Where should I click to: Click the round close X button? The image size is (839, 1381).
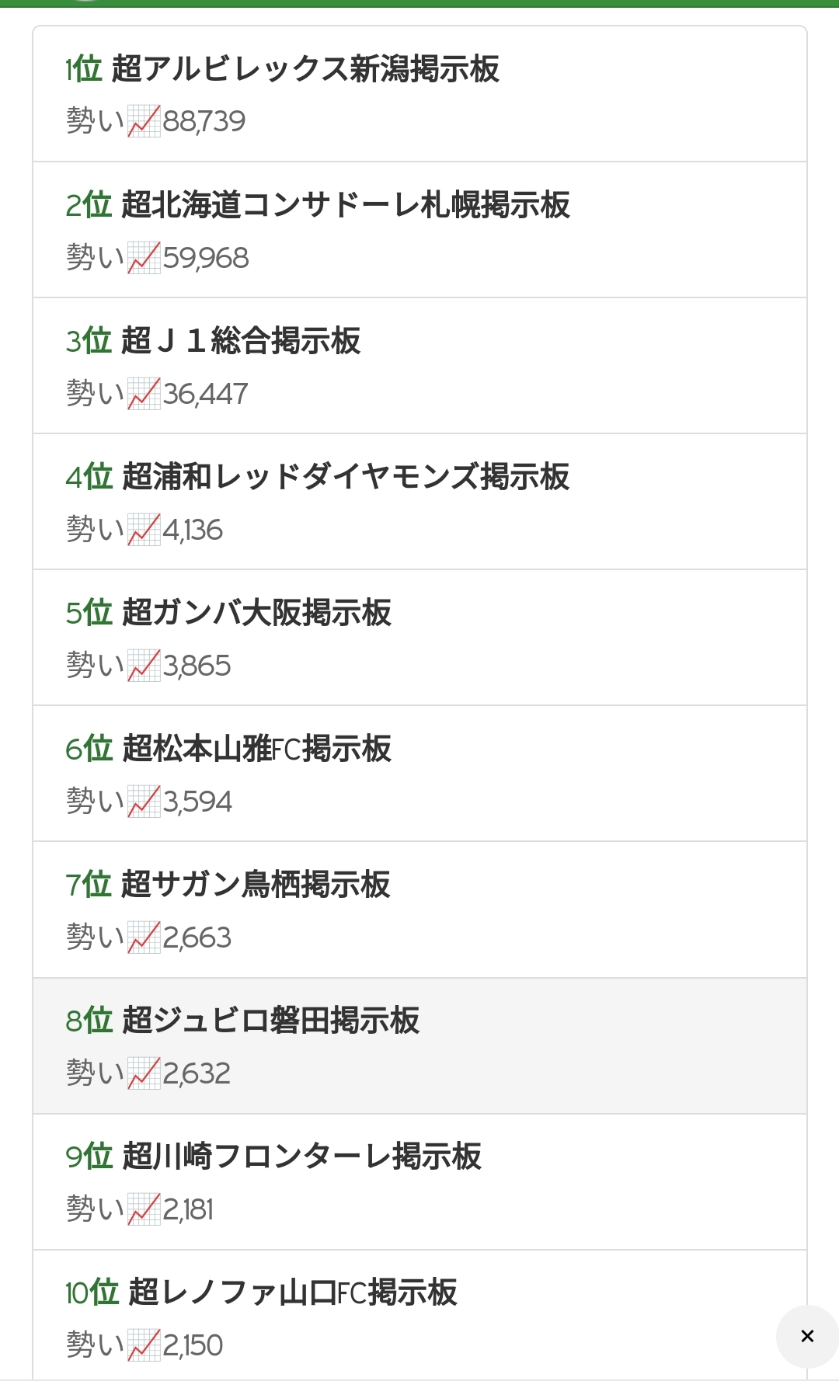click(807, 1336)
